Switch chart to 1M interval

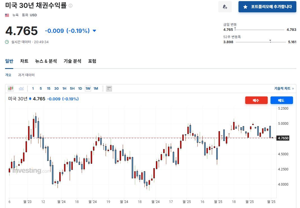tap(96, 89)
